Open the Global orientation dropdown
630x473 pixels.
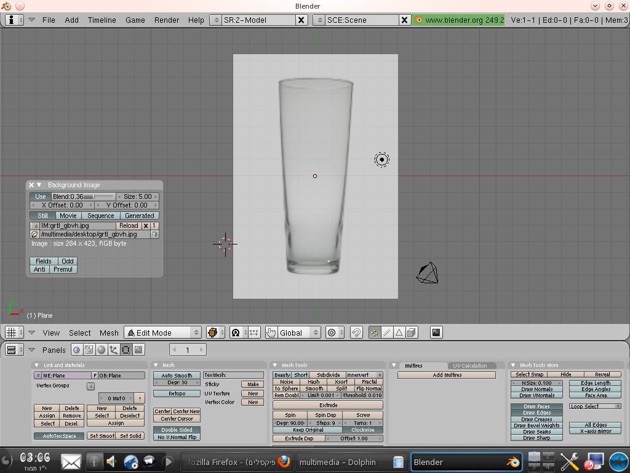[299, 333]
